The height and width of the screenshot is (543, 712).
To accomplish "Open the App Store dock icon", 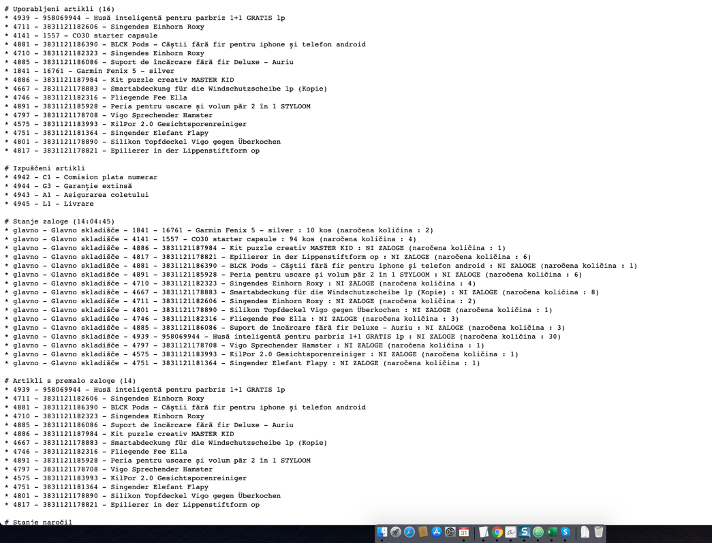I will (x=436, y=532).
